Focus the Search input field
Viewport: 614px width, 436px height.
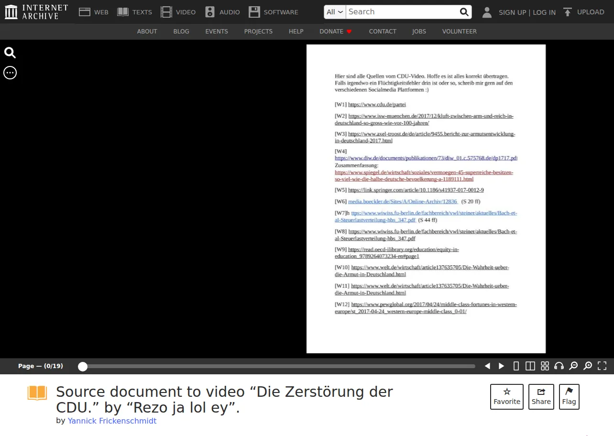pyautogui.click(x=402, y=12)
